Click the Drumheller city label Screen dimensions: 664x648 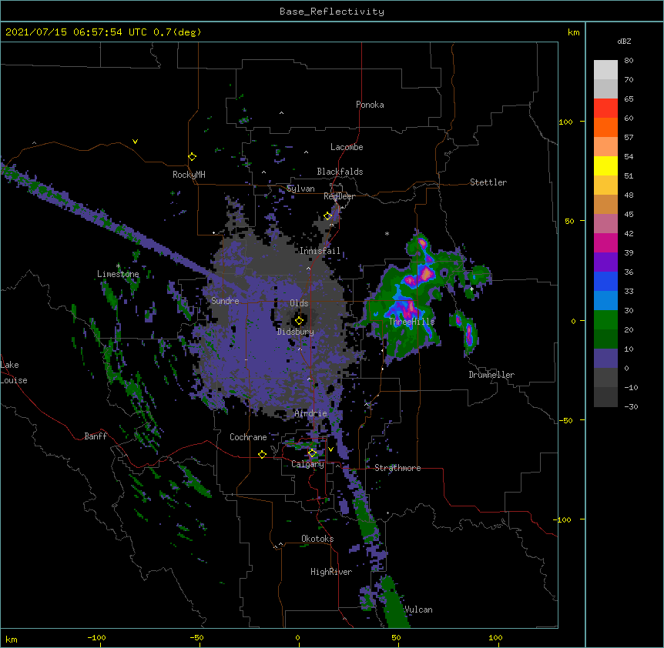coord(491,375)
